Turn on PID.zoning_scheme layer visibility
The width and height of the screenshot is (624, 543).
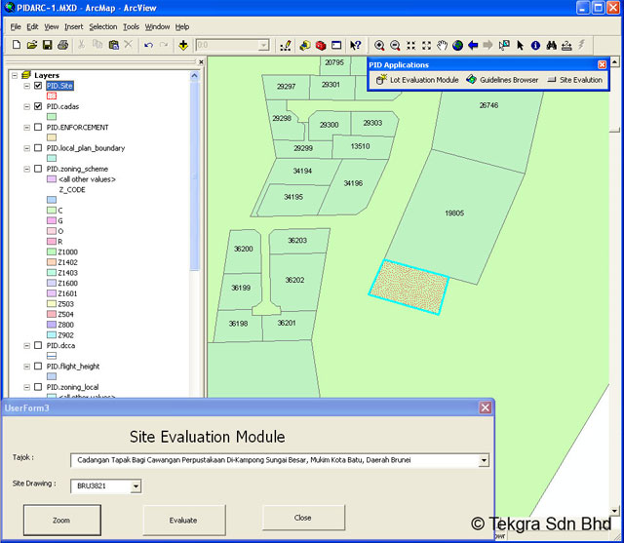point(38,169)
